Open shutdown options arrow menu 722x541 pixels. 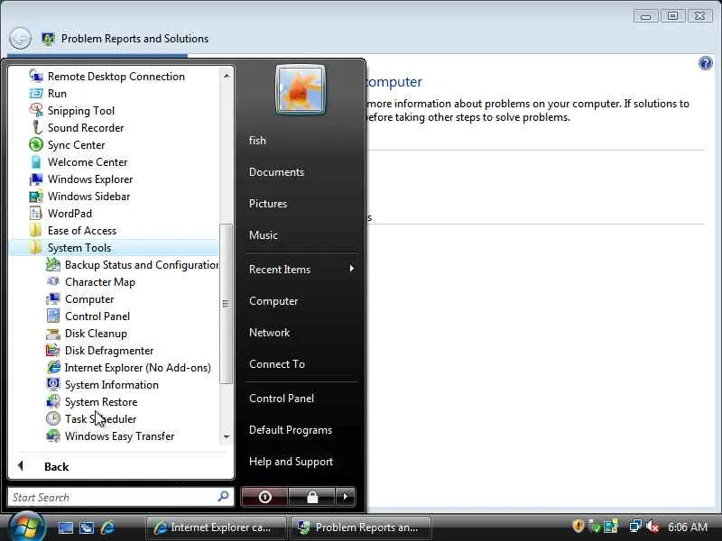(x=346, y=497)
